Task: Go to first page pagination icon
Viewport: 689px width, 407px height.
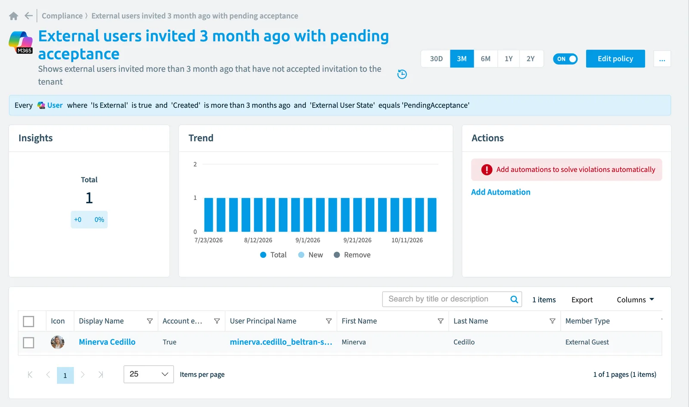Action: click(30, 375)
